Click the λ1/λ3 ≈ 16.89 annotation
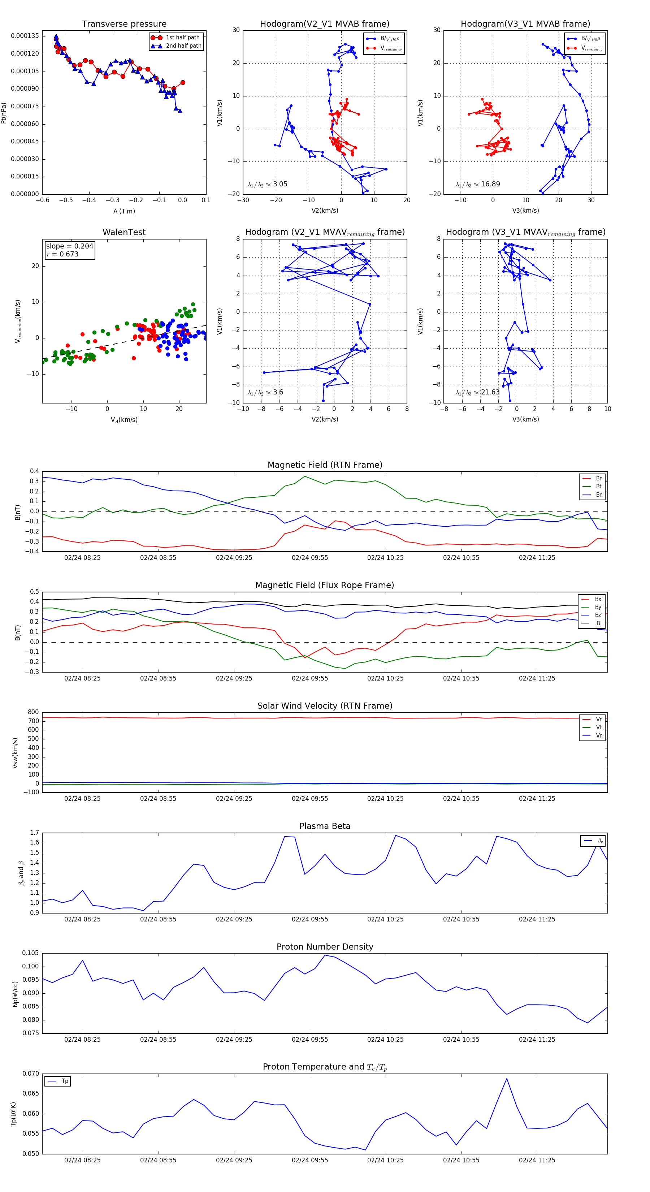Viewport: 650px width, 1192px height. point(477,184)
